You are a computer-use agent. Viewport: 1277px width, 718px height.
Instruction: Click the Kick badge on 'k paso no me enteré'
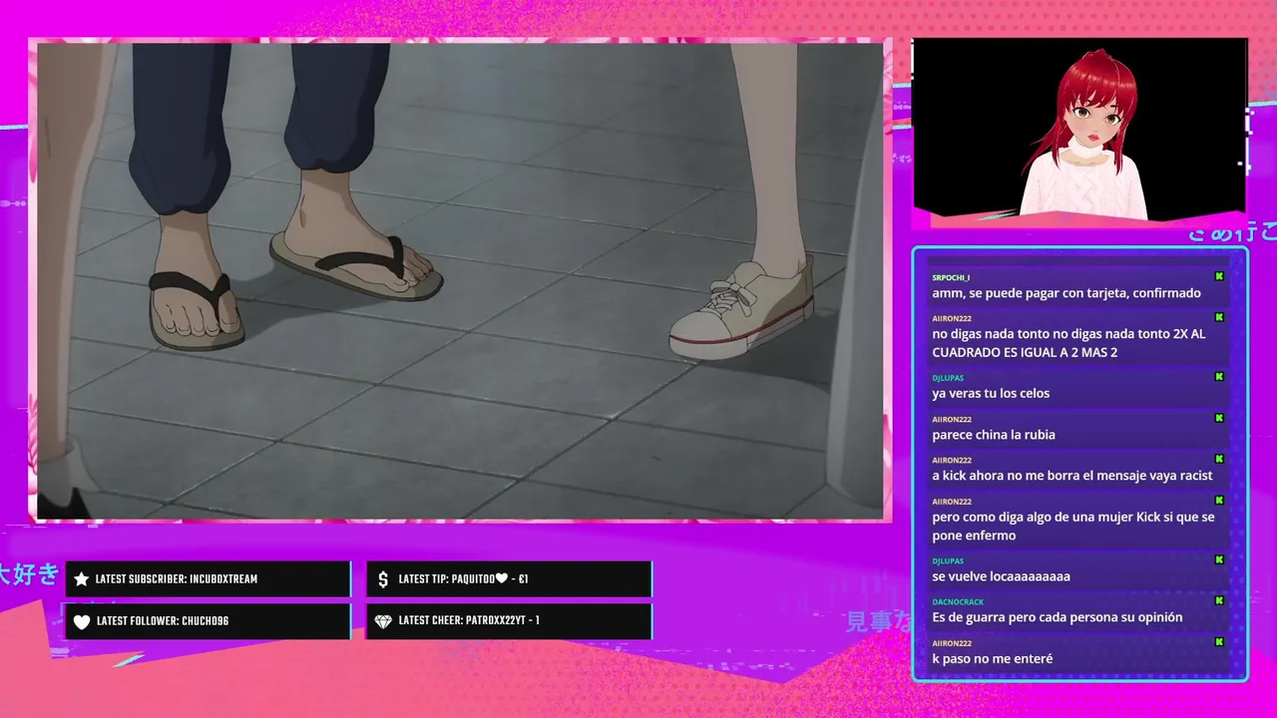click(1219, 642)
